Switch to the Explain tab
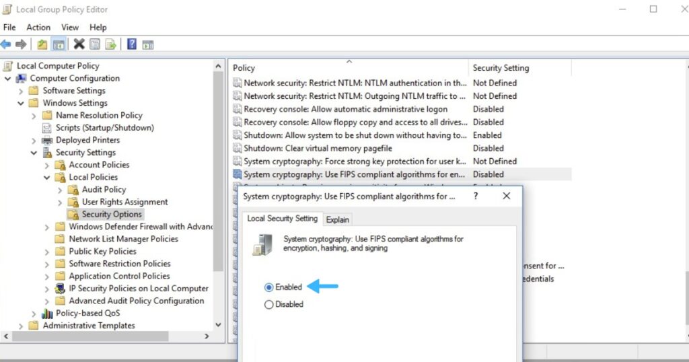 point(337,219)
